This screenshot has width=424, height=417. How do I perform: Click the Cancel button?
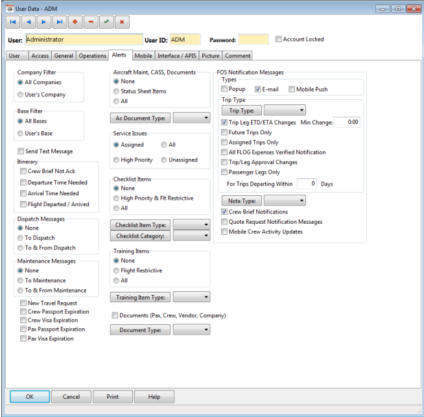coord(71,397)
